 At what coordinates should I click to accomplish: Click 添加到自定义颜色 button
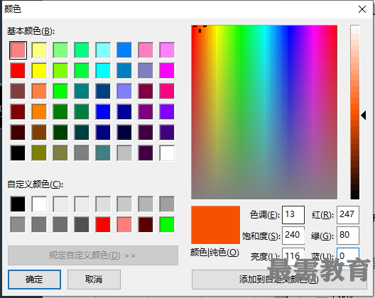coord(279,280)
